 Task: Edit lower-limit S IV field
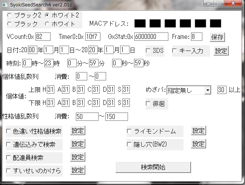[x=126, y=103]
